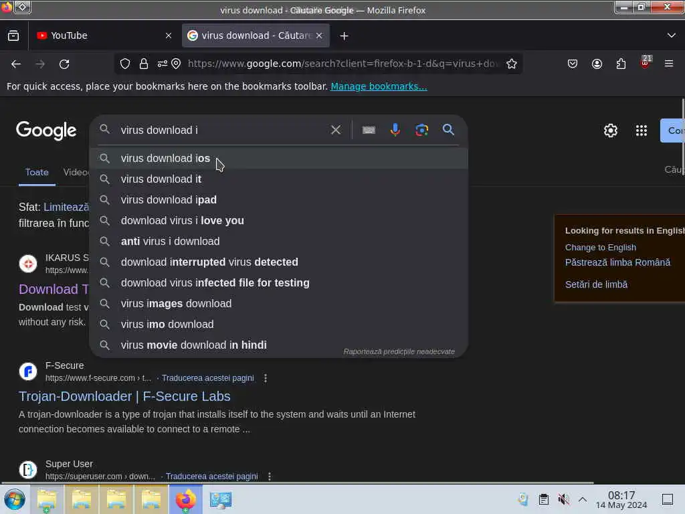Pick suggestion 'download virus i love you'
Viewport: 685px width, 514px height.
click(279, 220)
